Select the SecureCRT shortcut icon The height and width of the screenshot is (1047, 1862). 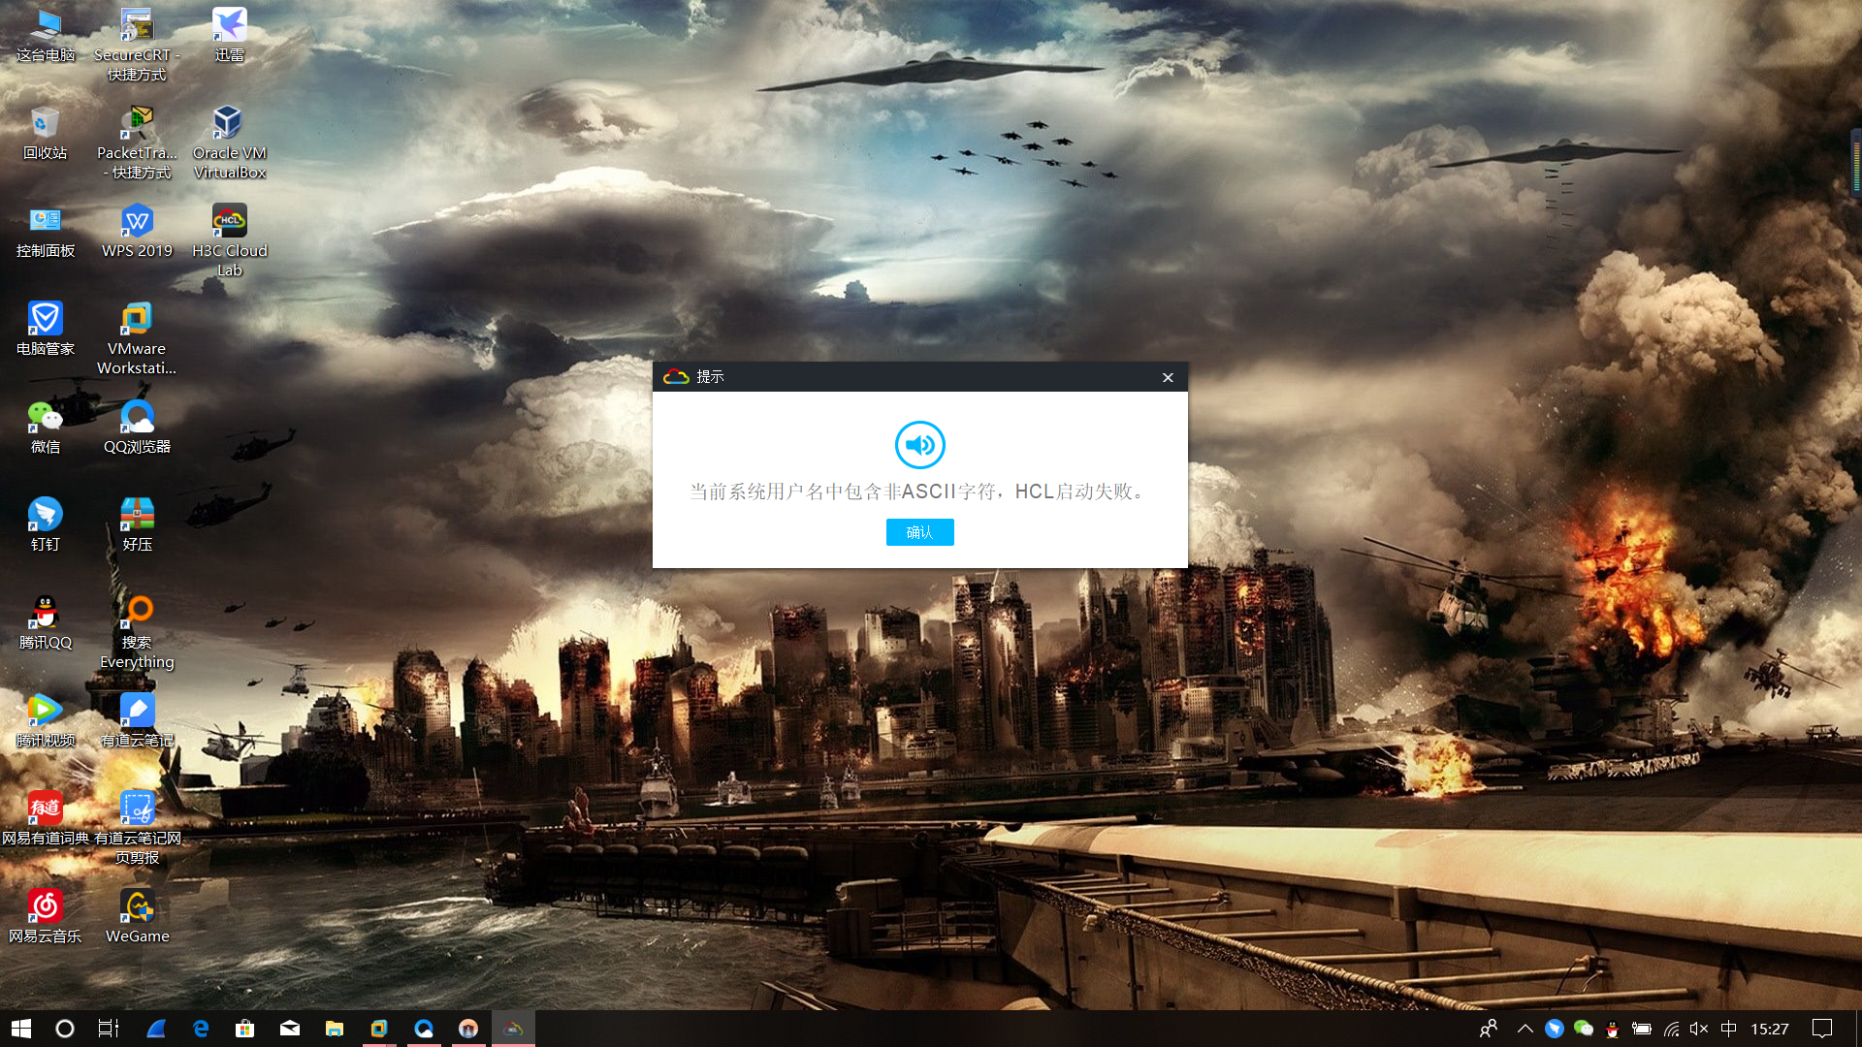tap(137, 26)
